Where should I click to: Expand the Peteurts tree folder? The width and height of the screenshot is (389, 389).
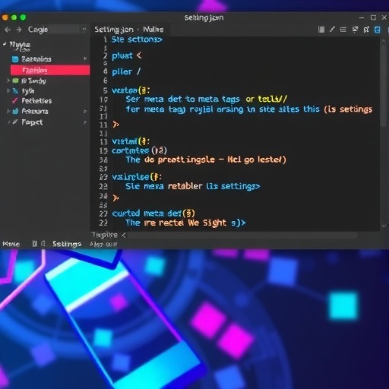point(8,111)
